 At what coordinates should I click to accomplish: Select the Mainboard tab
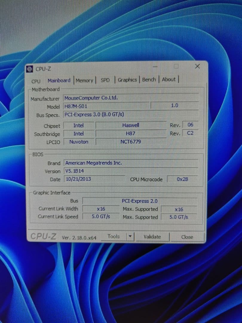tap(59, 80)
